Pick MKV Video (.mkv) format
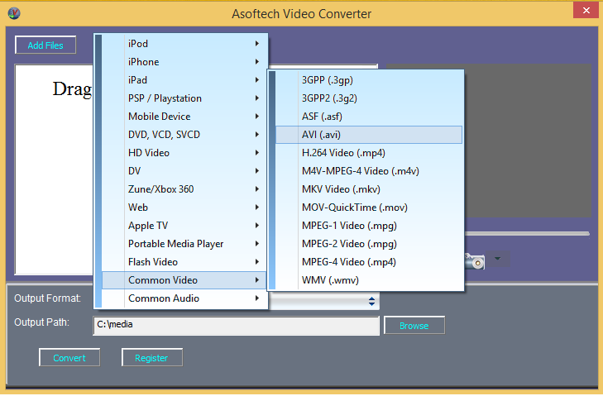603x396 pixels. coord(369,189)
